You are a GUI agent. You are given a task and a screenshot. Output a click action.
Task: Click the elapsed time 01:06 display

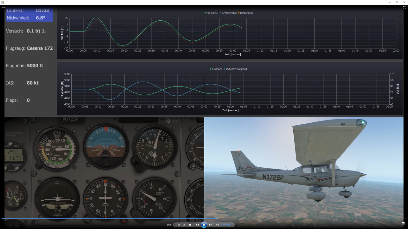tap(169, 225)
